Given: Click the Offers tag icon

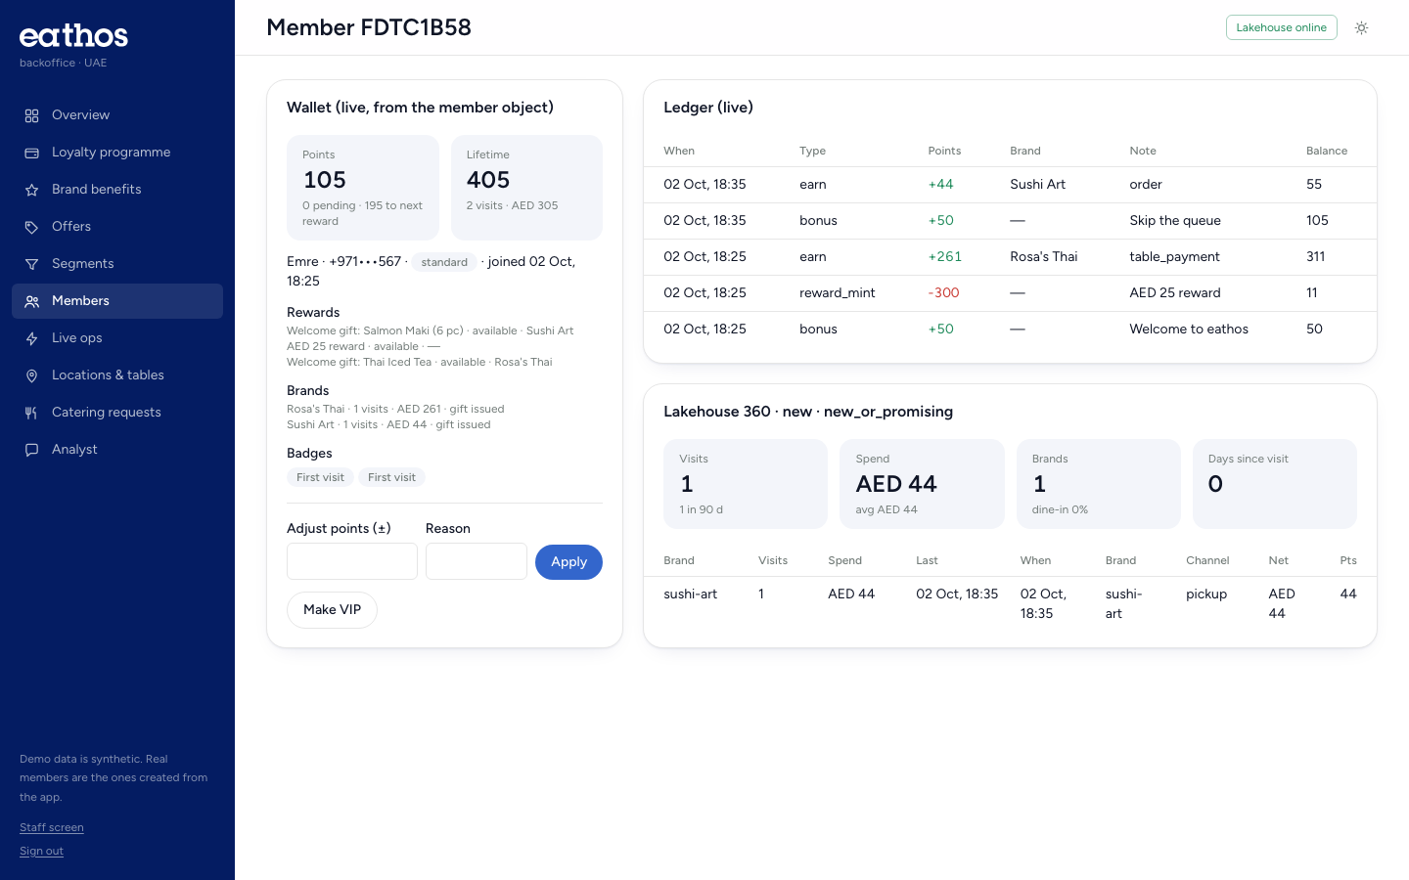Looking at the screenshot, I should [x=31, y=227].
